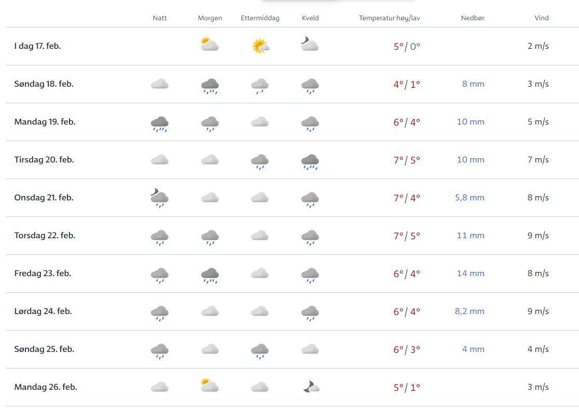Screen dimensions: 579x409
Task: Click the Nedbør column header
Action: pyautogui.click(x=473, y=18)
